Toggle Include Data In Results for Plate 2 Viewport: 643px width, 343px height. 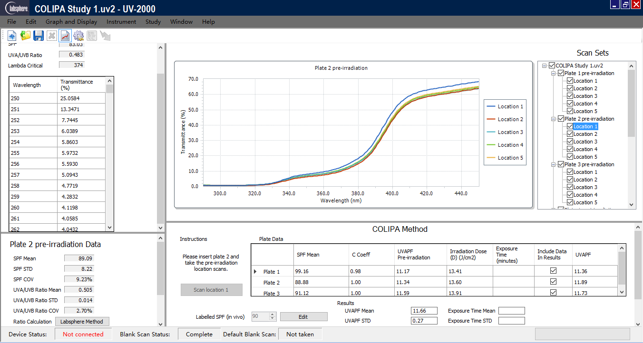tap(553, 282)
